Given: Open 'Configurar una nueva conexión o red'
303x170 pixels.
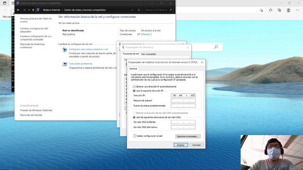Looking at the screenshot, I should (89, 49).
